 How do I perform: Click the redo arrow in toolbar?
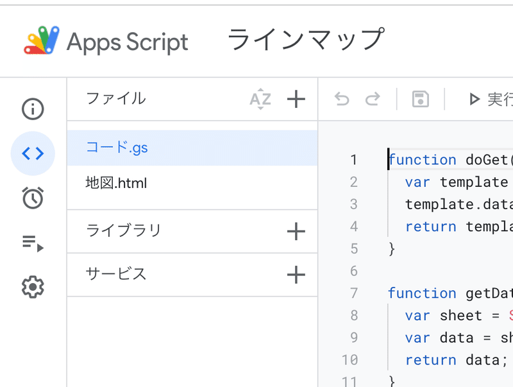pos(373,99)
